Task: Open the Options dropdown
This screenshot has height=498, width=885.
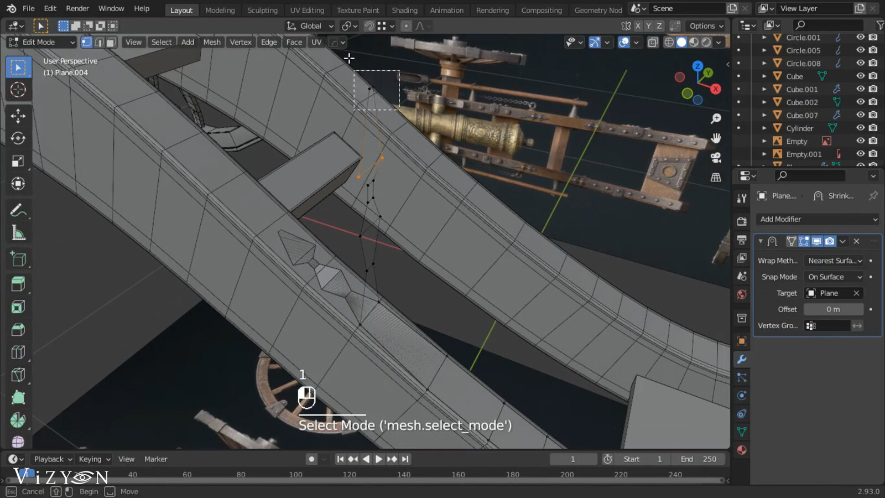Action: [x=706, y=26]
